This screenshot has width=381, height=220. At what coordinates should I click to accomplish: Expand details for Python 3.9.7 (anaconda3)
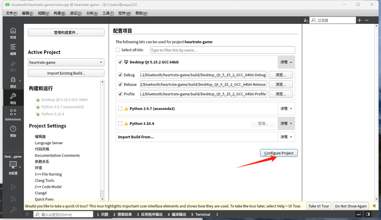point(286,108)
